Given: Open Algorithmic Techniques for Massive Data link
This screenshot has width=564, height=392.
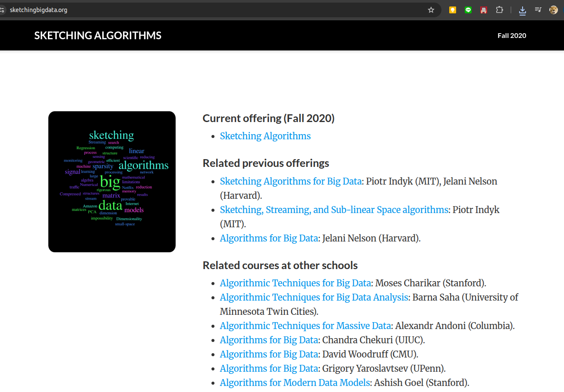Looking at the screenshot, I should (x=305, y=326).
